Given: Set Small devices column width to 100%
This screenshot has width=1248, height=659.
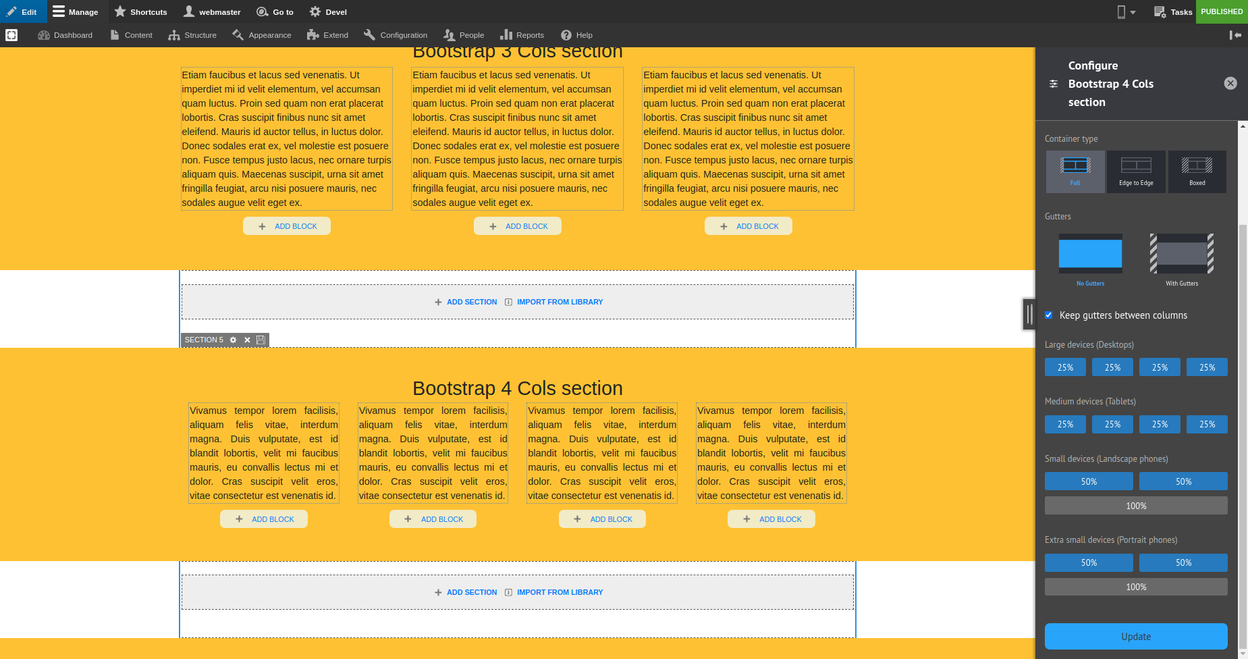Looking at the screenshot, I should pyautogui.click(x=1136, y=505).
